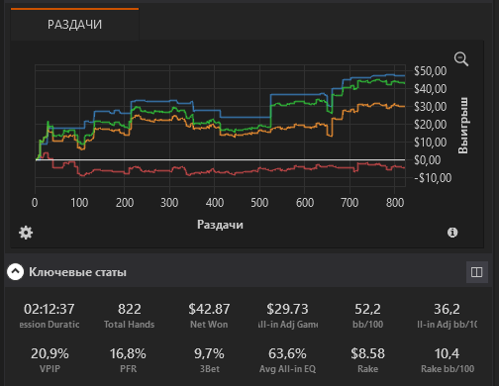Open graph settings via gear icon

[26, 233]
